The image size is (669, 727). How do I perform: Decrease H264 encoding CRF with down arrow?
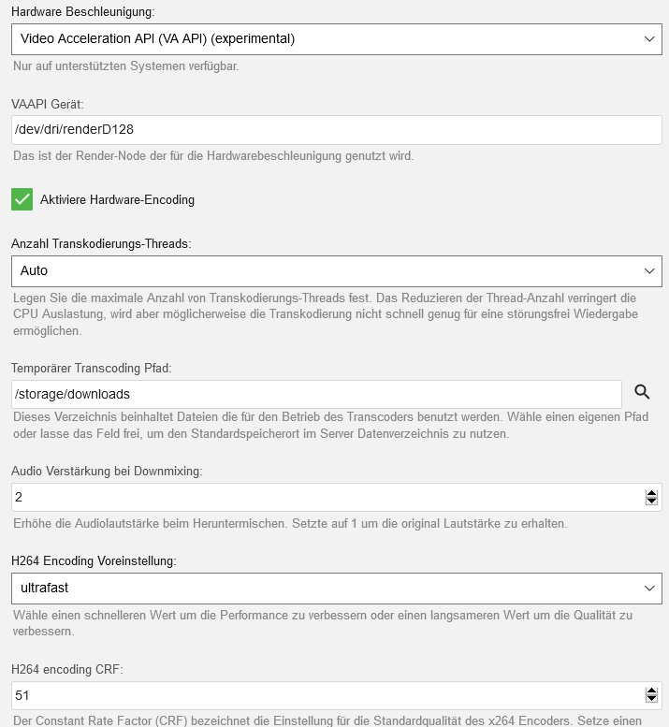click(651, 699)
